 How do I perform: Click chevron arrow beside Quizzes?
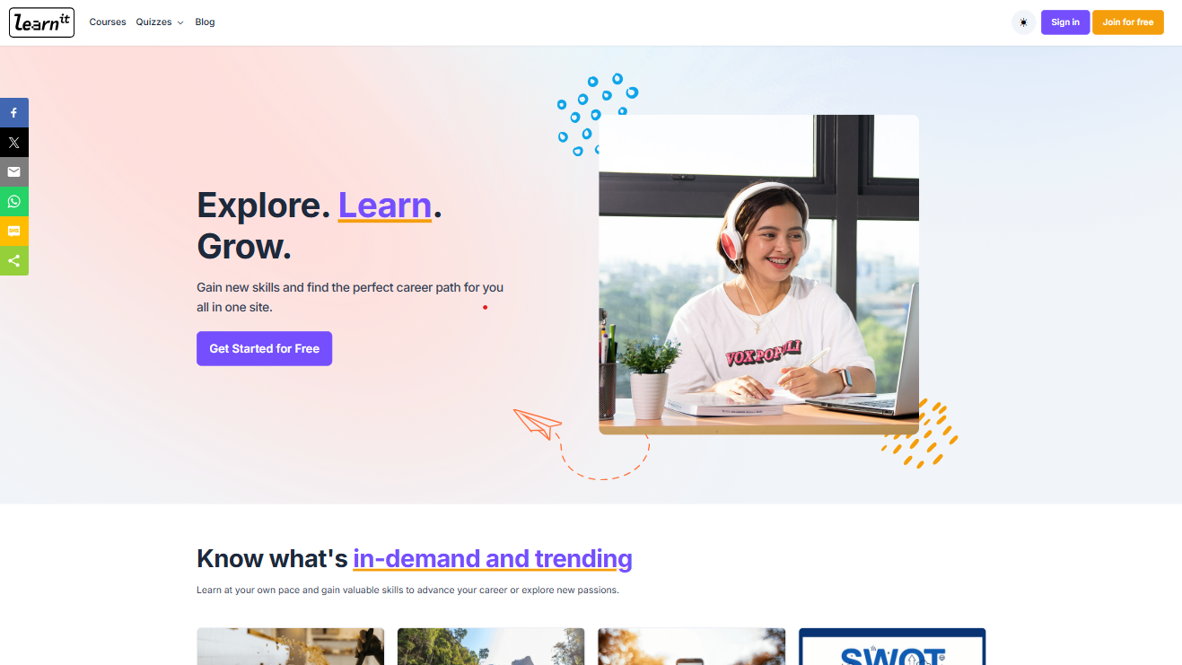point(180,22)
